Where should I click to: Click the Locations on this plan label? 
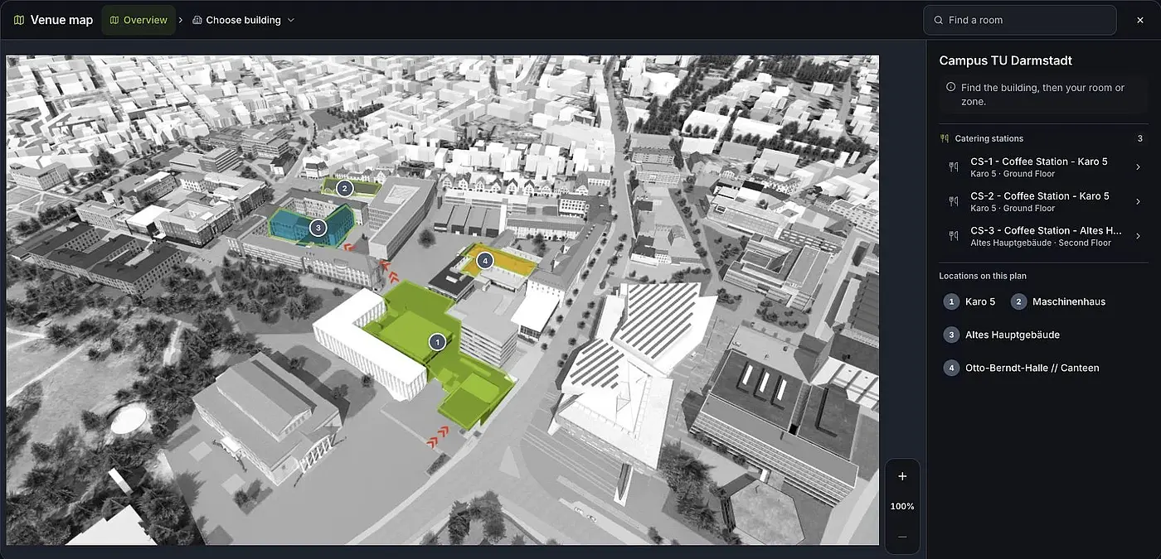983,276
